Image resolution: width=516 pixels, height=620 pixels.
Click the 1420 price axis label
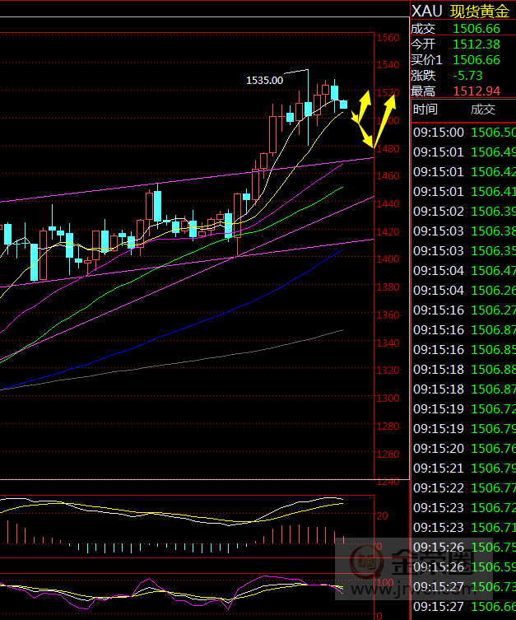coord(388,231)
